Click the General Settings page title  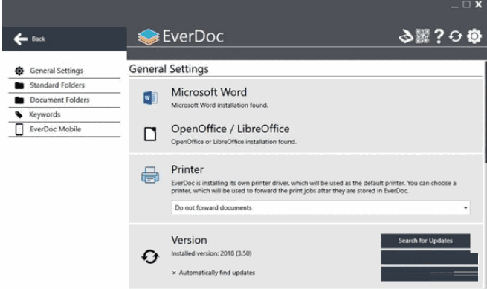coord(169,69)
